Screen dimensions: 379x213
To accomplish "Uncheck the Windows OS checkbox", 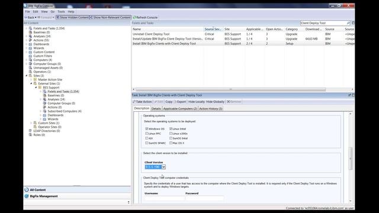I will tap(147, 129).
